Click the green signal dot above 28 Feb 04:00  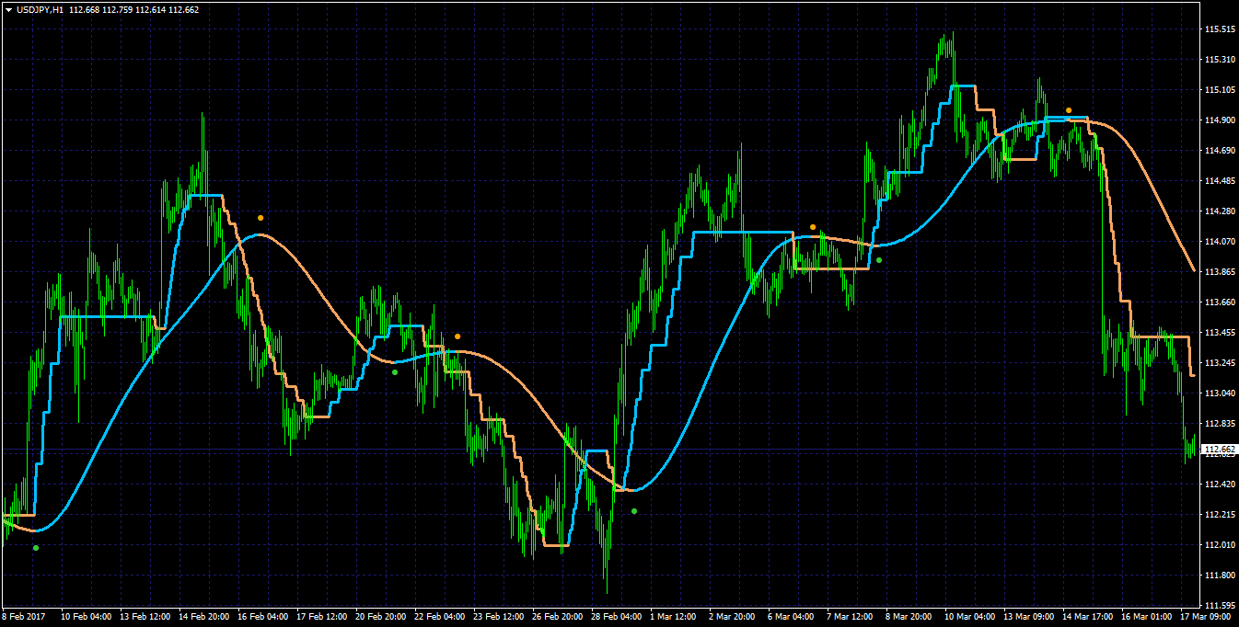pyautogui.click(x=634, y=511)
